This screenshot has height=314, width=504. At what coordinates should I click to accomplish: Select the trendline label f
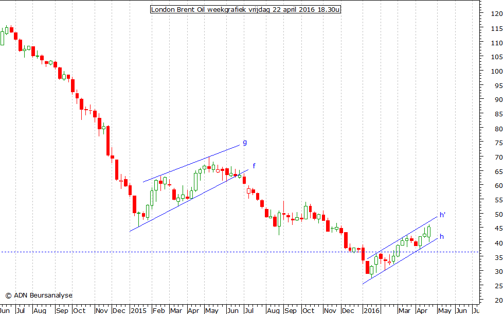click(254, 166)
